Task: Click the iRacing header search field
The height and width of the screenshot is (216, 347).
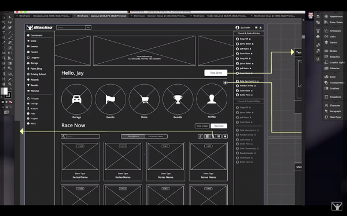Action: pyautogui.click(x=71, y=28)
